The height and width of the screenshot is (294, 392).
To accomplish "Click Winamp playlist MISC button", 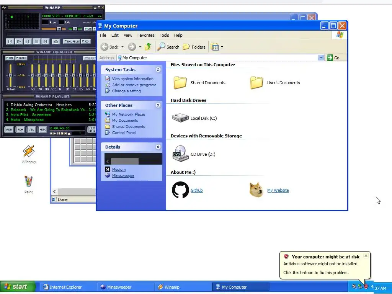I will [42, 129].
